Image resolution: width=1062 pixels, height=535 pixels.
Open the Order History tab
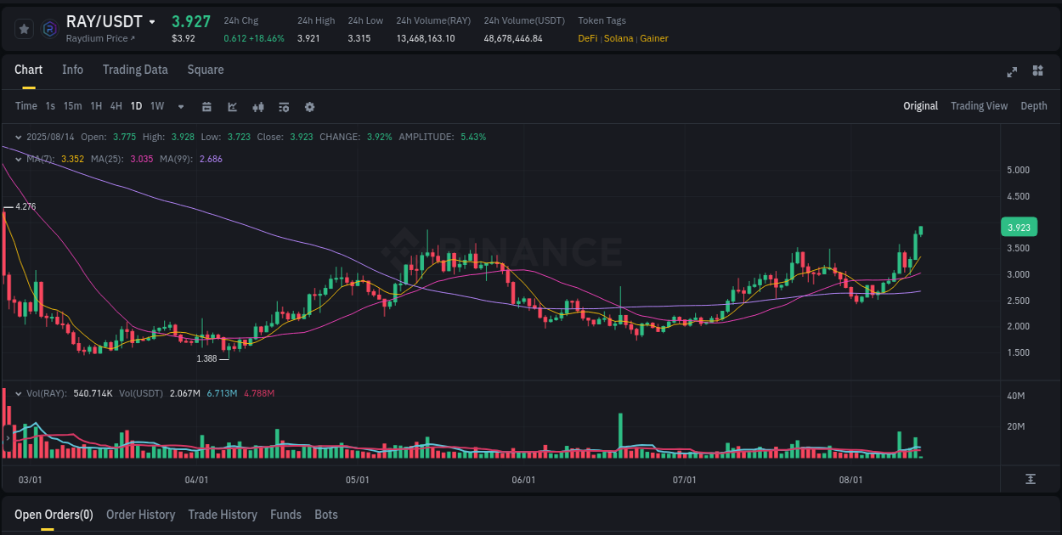[140, 515]
